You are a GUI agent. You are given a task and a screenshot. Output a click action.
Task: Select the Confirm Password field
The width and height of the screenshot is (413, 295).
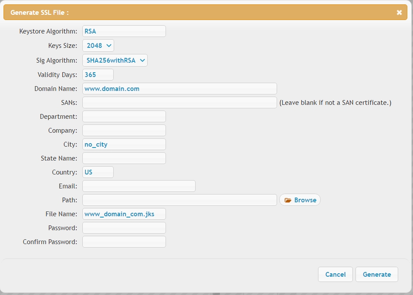124,242
